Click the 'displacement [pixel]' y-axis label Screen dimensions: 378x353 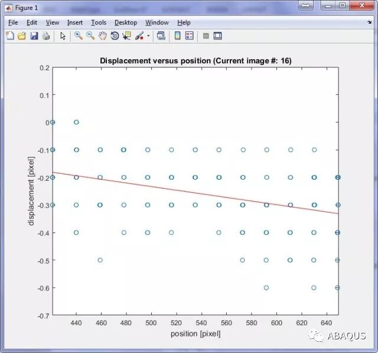click(31, 191)
